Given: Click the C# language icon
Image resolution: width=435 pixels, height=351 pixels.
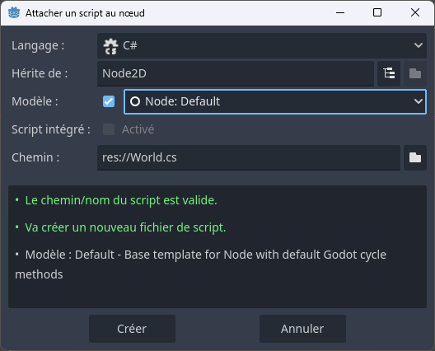Looking at the screenshot, I should point(110,46).
